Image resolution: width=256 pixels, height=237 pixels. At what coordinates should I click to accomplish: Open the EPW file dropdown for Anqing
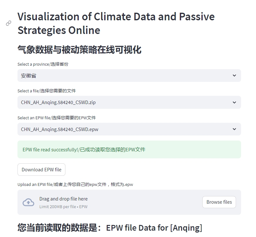[x=127, y=129]
